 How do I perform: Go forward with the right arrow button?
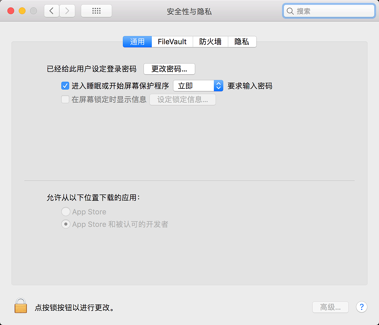tap(67, 11)
